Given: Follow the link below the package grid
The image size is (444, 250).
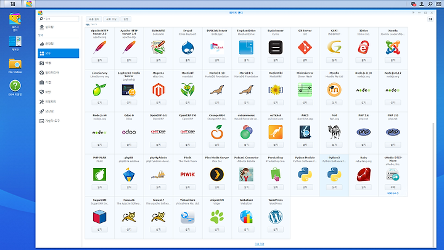Looking at the screenshot, I should [260, 244].
